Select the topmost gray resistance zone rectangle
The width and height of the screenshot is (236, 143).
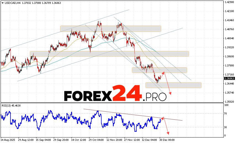point(110,29)
